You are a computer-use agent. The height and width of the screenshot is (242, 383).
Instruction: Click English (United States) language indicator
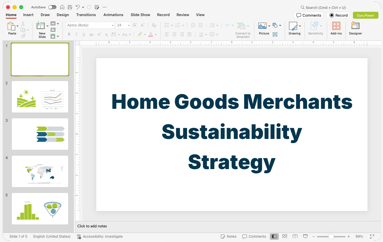click(52, 237)
